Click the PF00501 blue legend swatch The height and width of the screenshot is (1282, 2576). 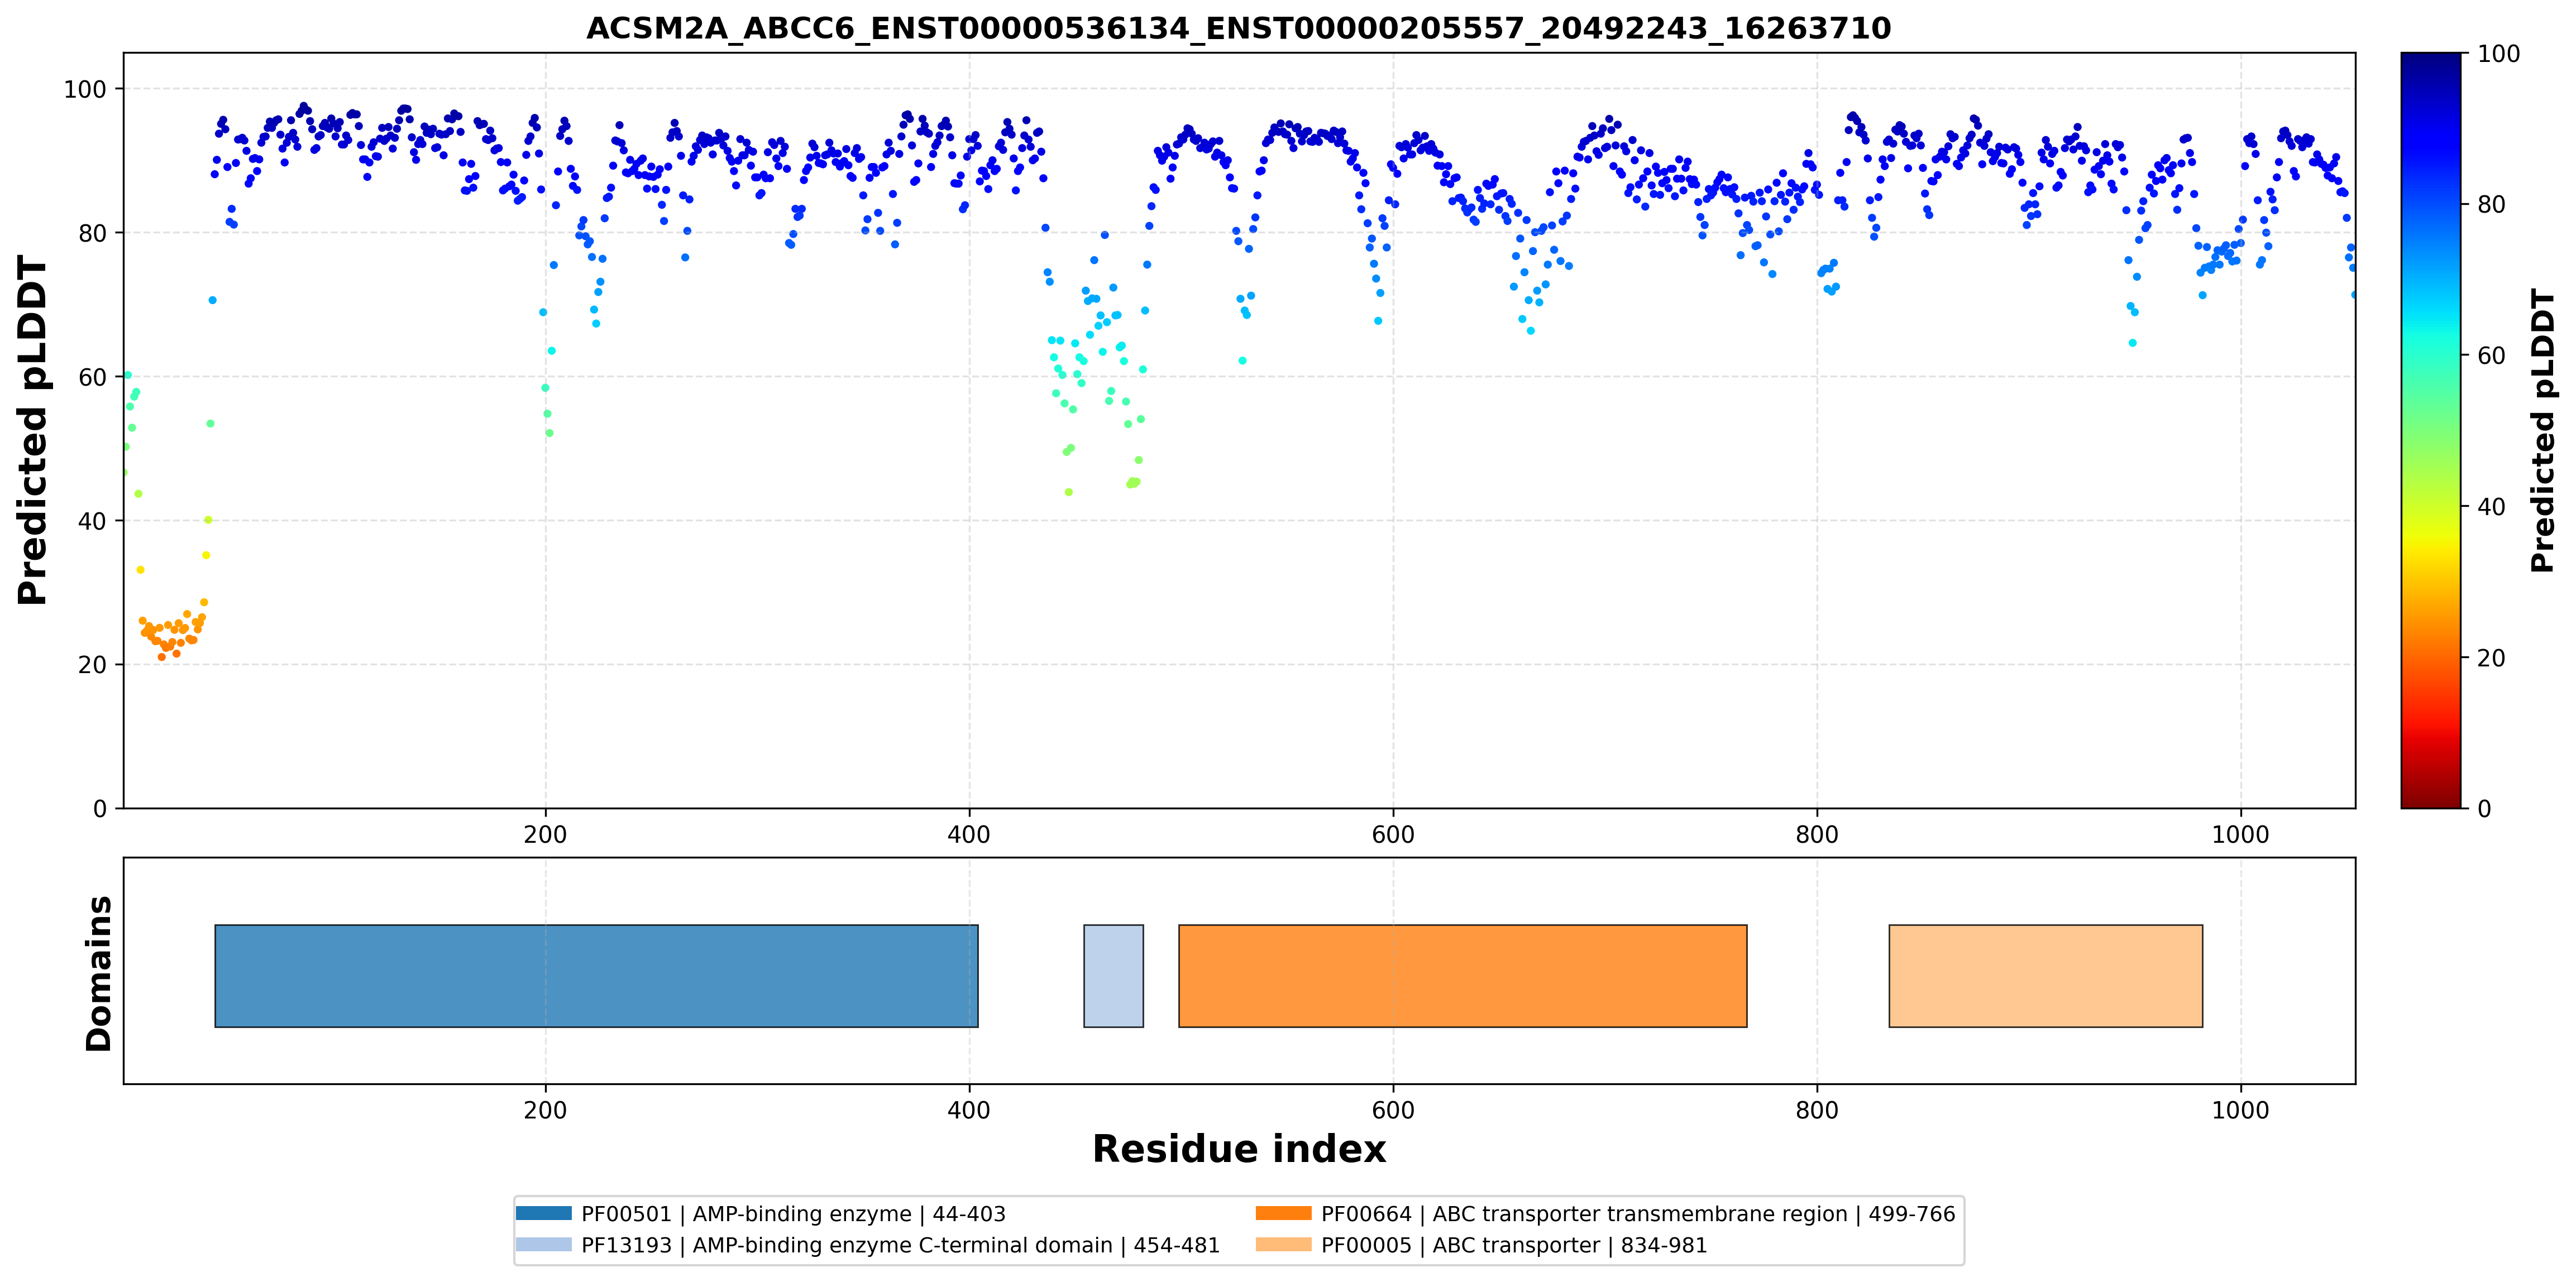[x=543, y=1213]
